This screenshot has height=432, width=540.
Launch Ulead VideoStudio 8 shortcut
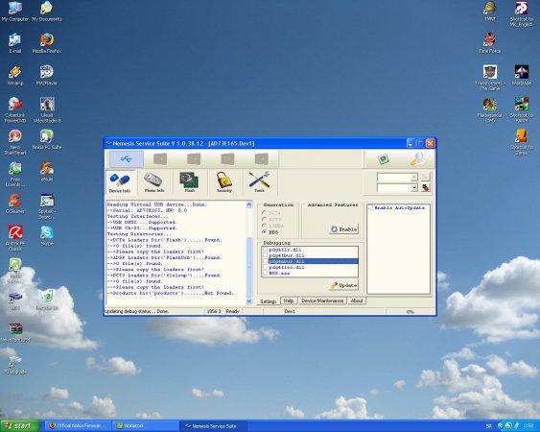pyautogui.click(x=47, y=110)
